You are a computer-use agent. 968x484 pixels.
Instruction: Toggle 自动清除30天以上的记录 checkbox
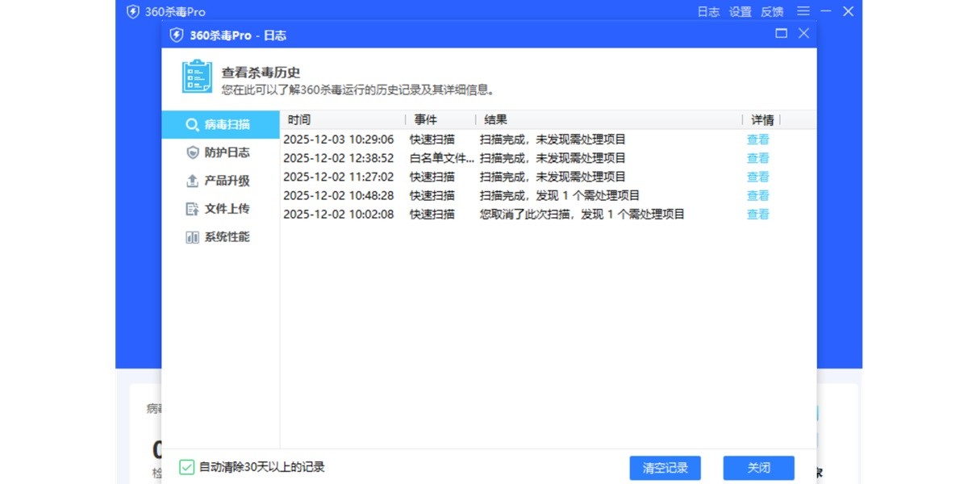pyautogui.click(x=186, y=467)
